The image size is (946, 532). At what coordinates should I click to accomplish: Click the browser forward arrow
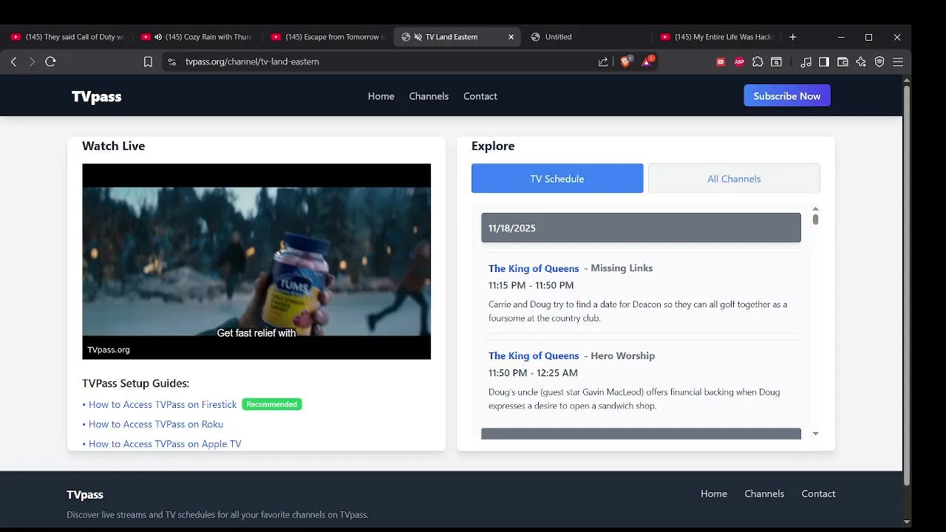tap(32, 62)
